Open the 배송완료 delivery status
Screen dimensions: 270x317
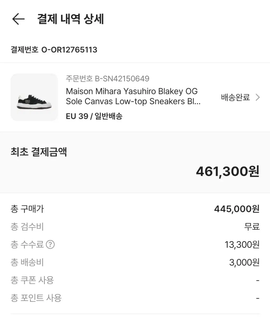point(235,97)
